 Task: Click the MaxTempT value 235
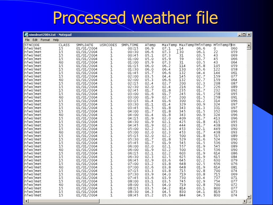click(x=182, y=90)
